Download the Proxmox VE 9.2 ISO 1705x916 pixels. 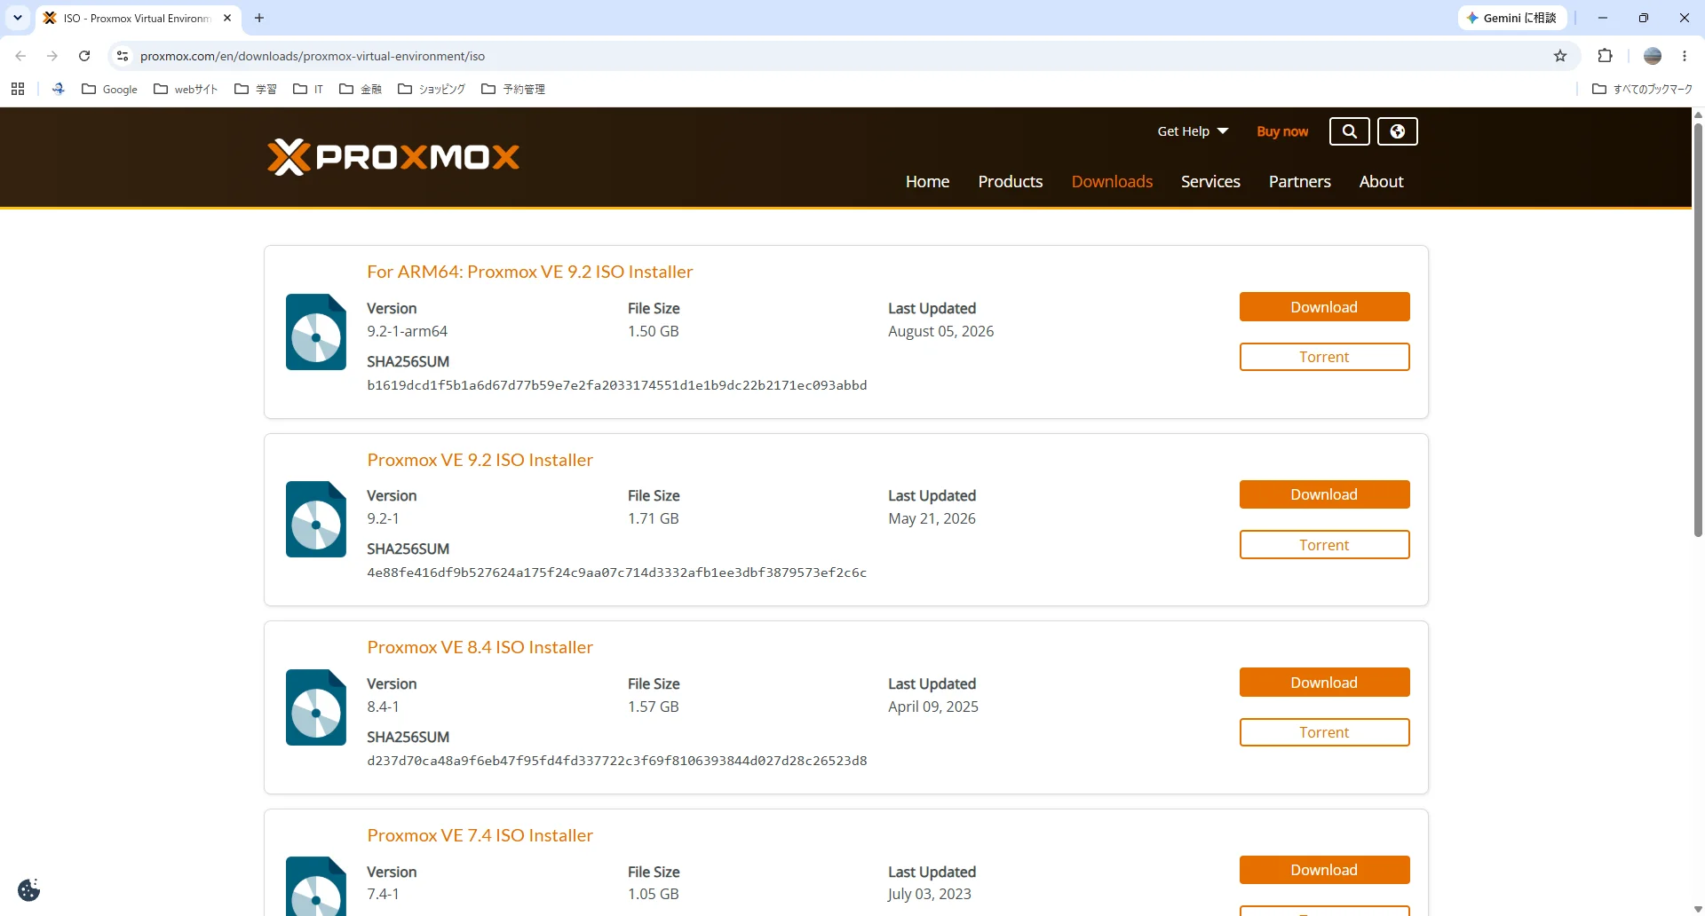(1324, 494)
